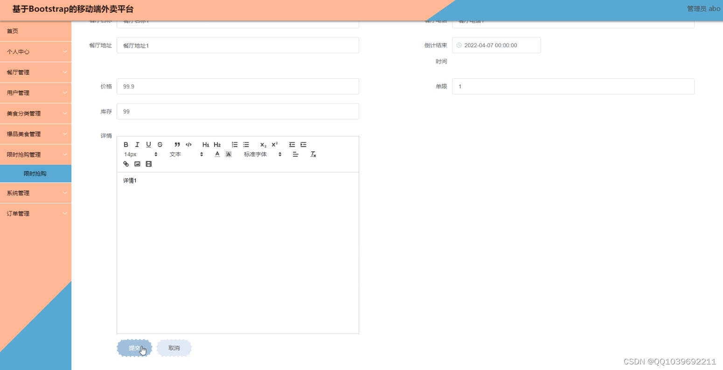Expand the 个人中心 sidebar menu

point(35,52)
